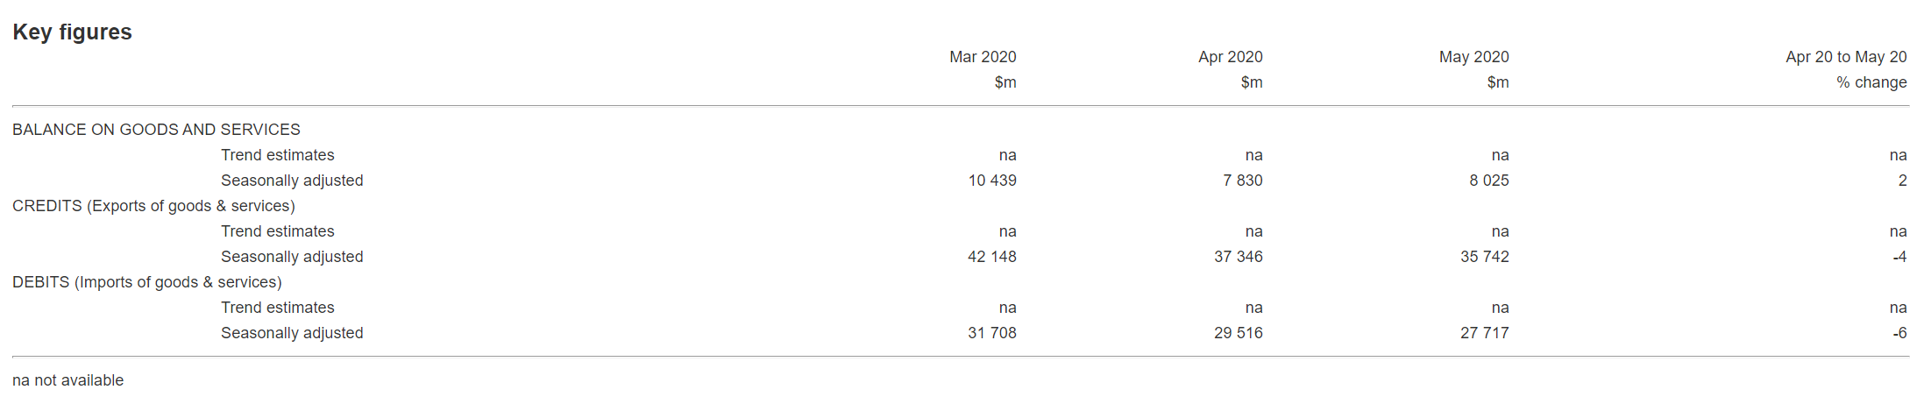
Task: Select the Apr 2020 column header
Action: tap(1230, 57)
